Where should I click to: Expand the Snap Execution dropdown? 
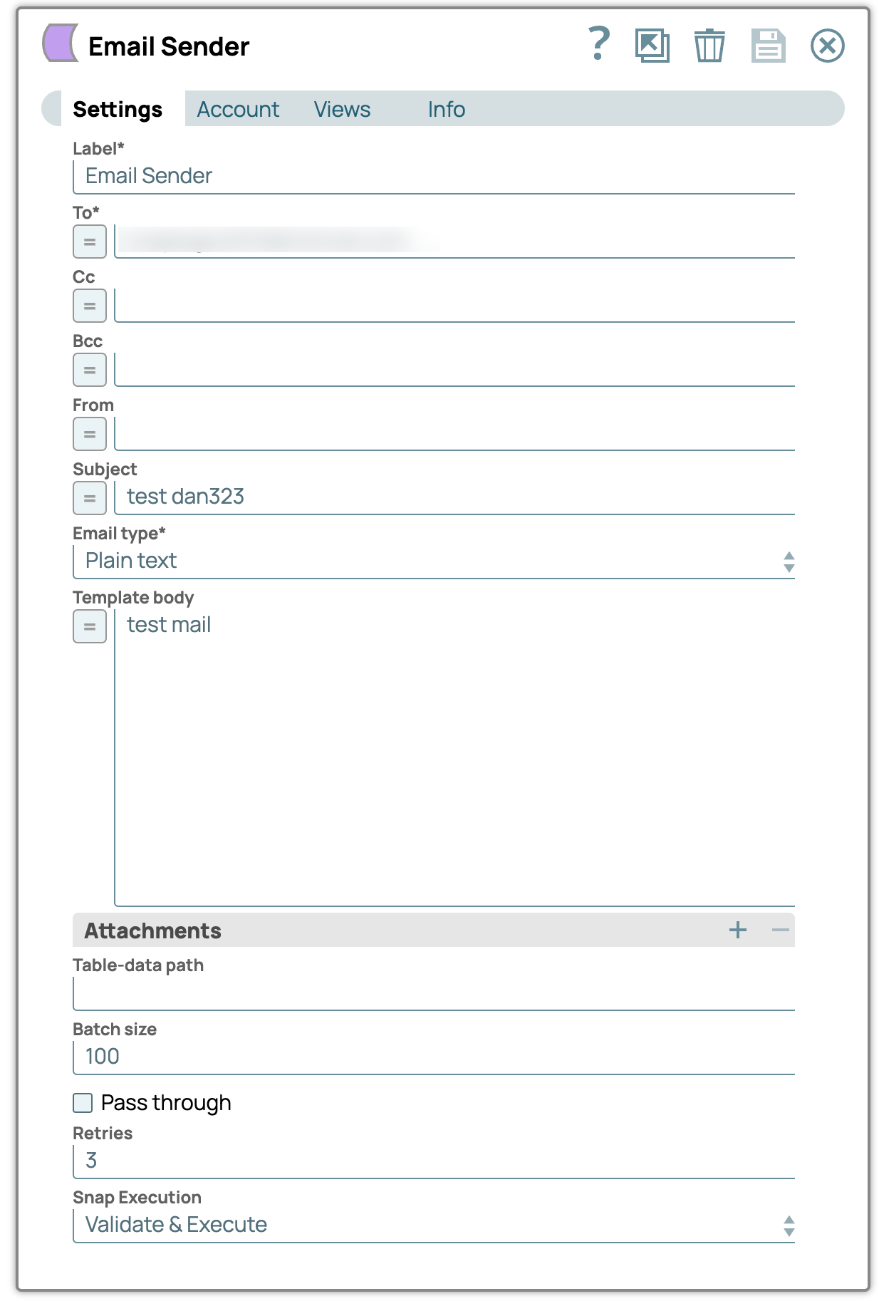[x=433, y=1225]
